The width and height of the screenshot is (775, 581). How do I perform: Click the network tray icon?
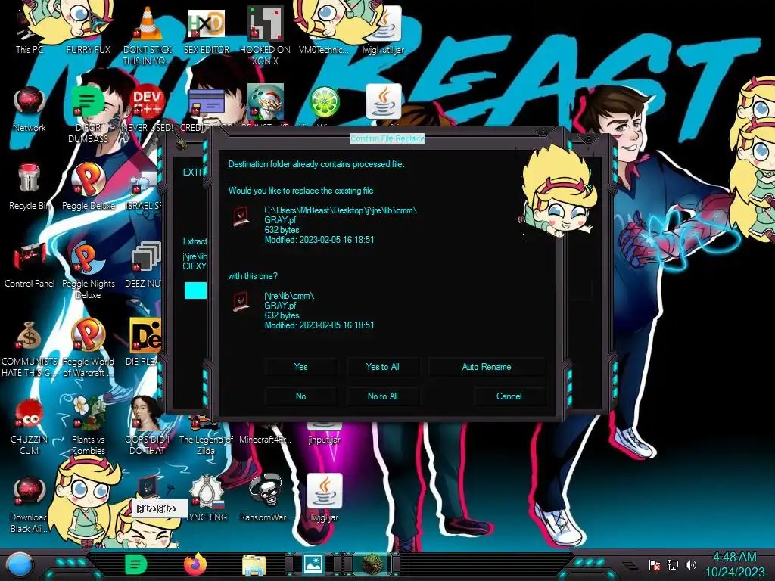(x=673, y=564)
